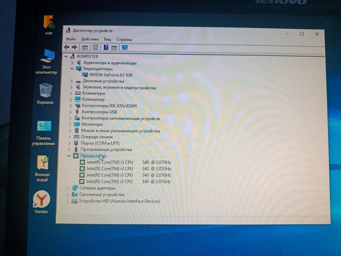The image size is (341, 256).
Task: Click the Мыши mouse category icon
Action: tap(76, 131)
